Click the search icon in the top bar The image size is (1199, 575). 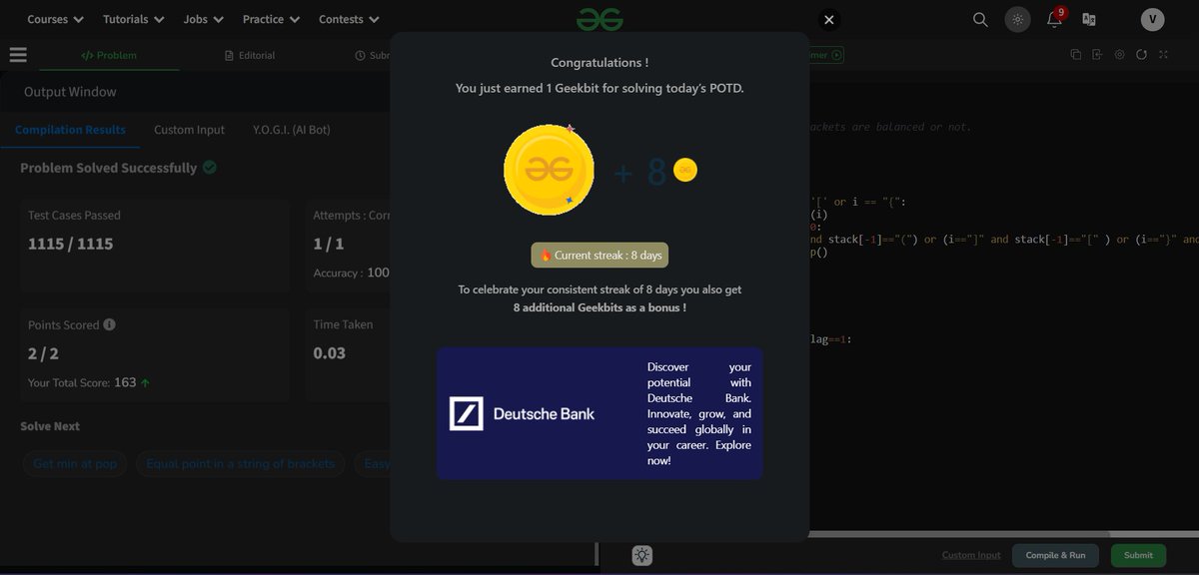click(979, 19)
